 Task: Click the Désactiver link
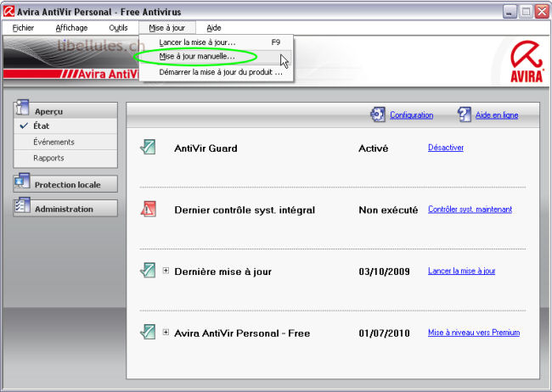pos(446,148)
